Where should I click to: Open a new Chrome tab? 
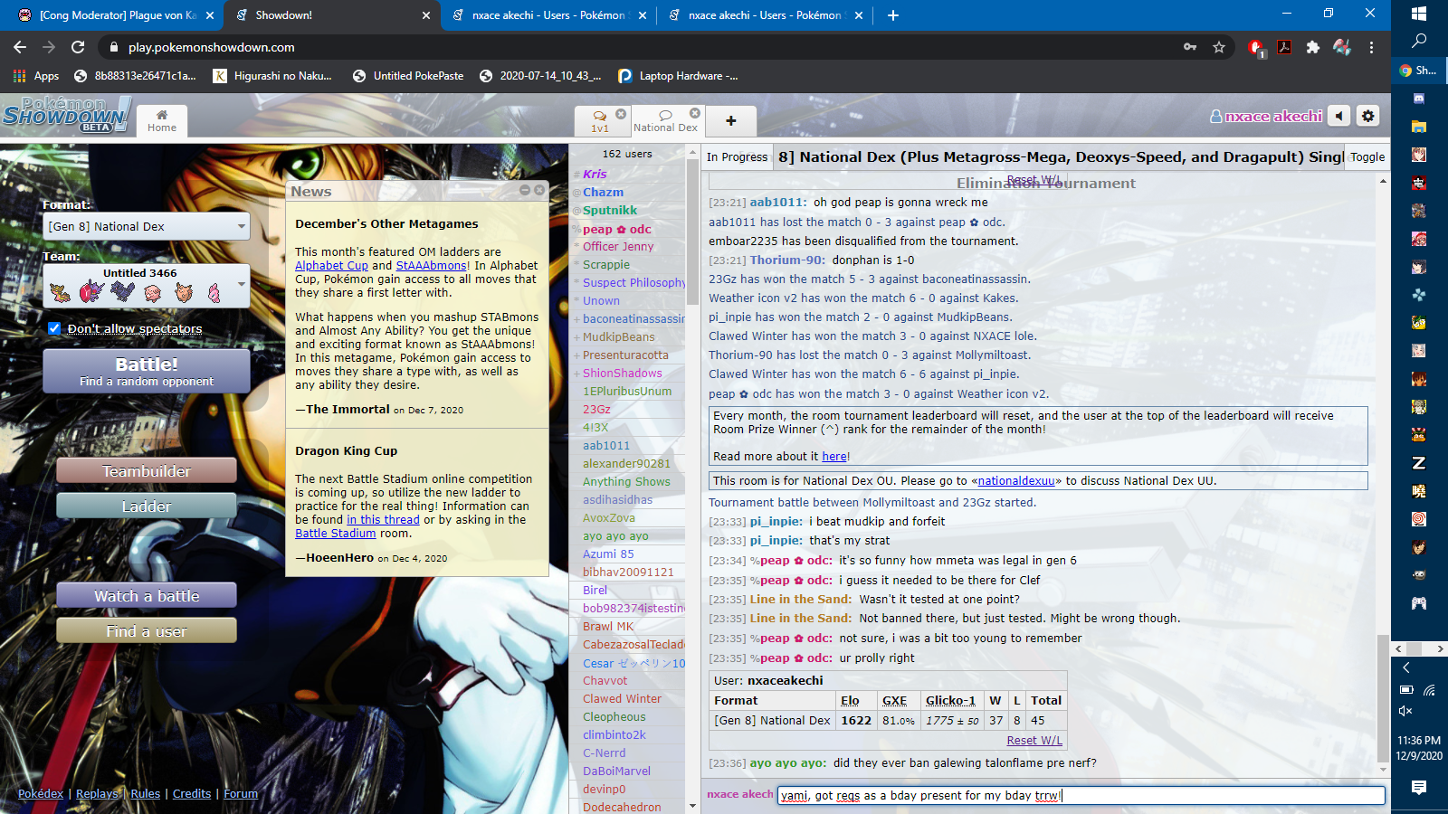893,15
